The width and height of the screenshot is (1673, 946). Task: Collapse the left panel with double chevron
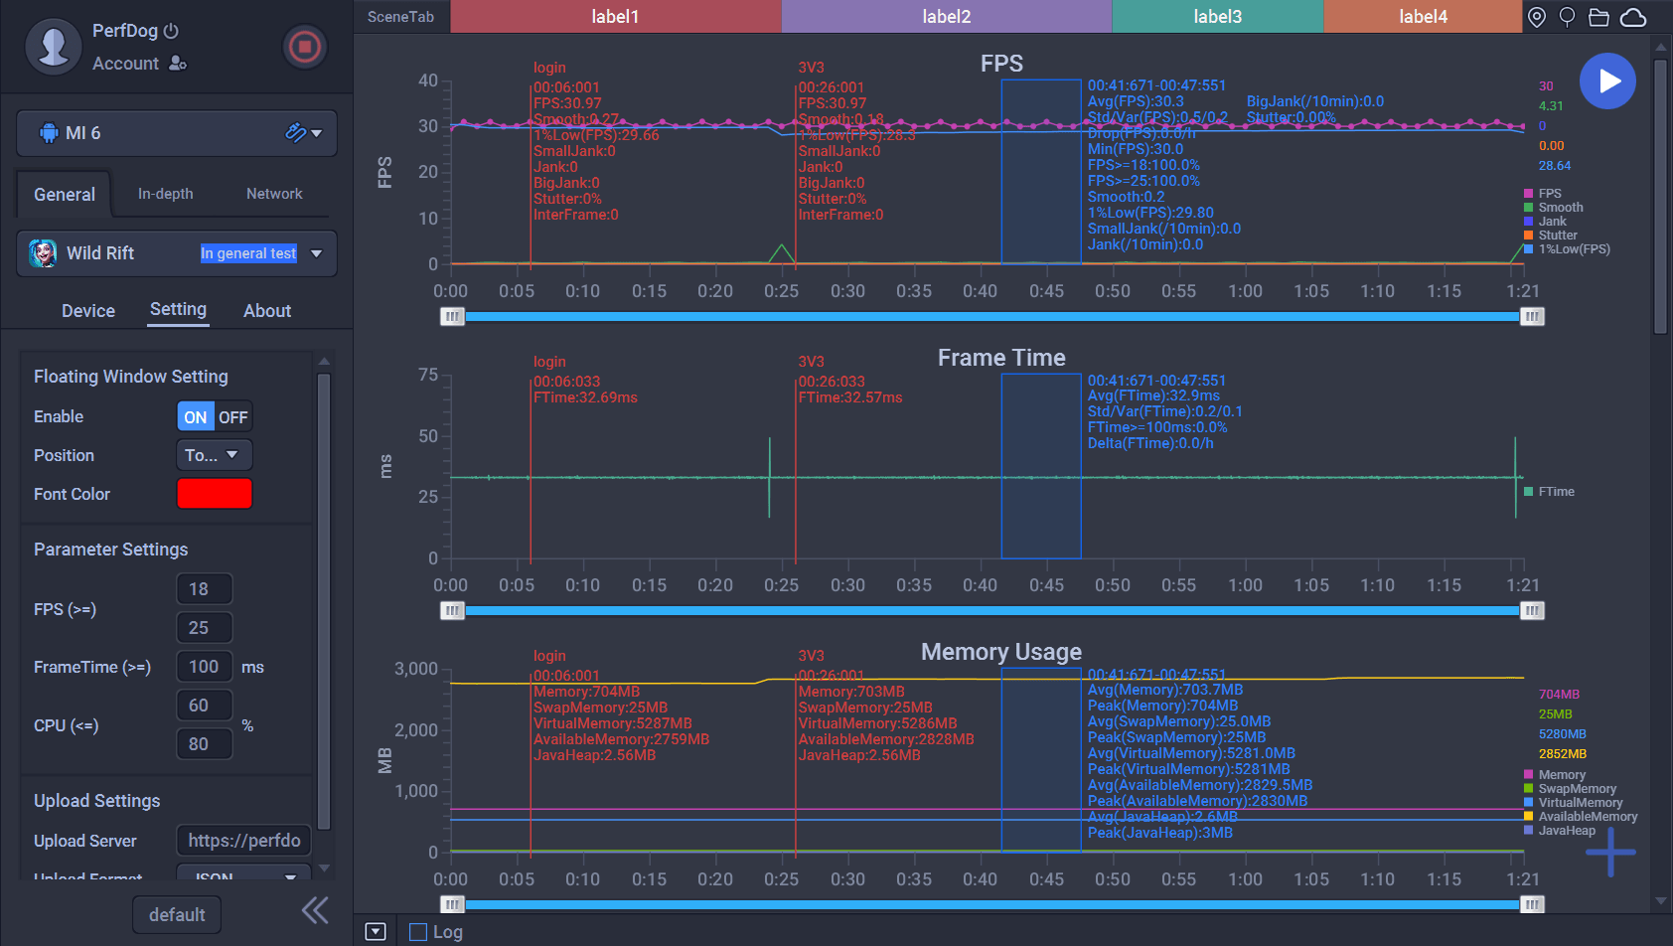(315, 910)
